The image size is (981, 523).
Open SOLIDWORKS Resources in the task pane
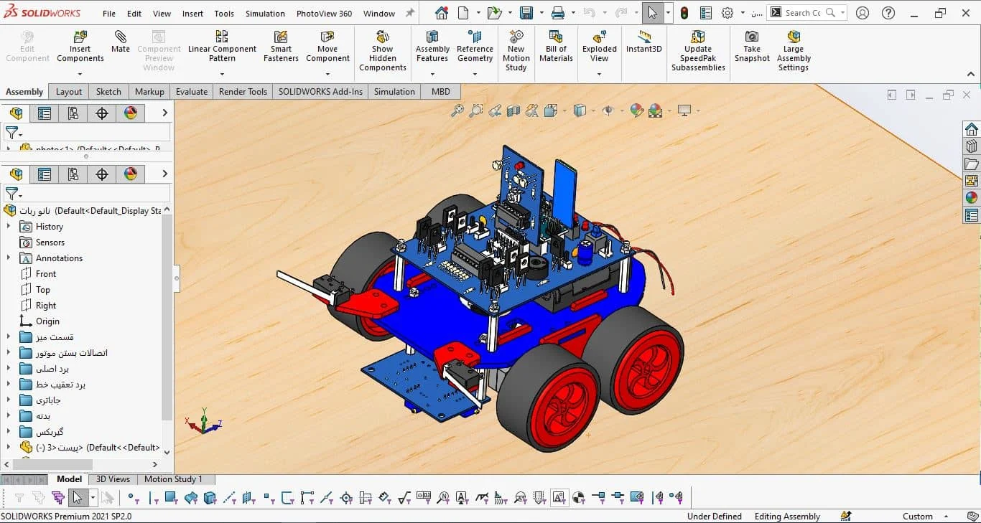click(x=972, y=129)
